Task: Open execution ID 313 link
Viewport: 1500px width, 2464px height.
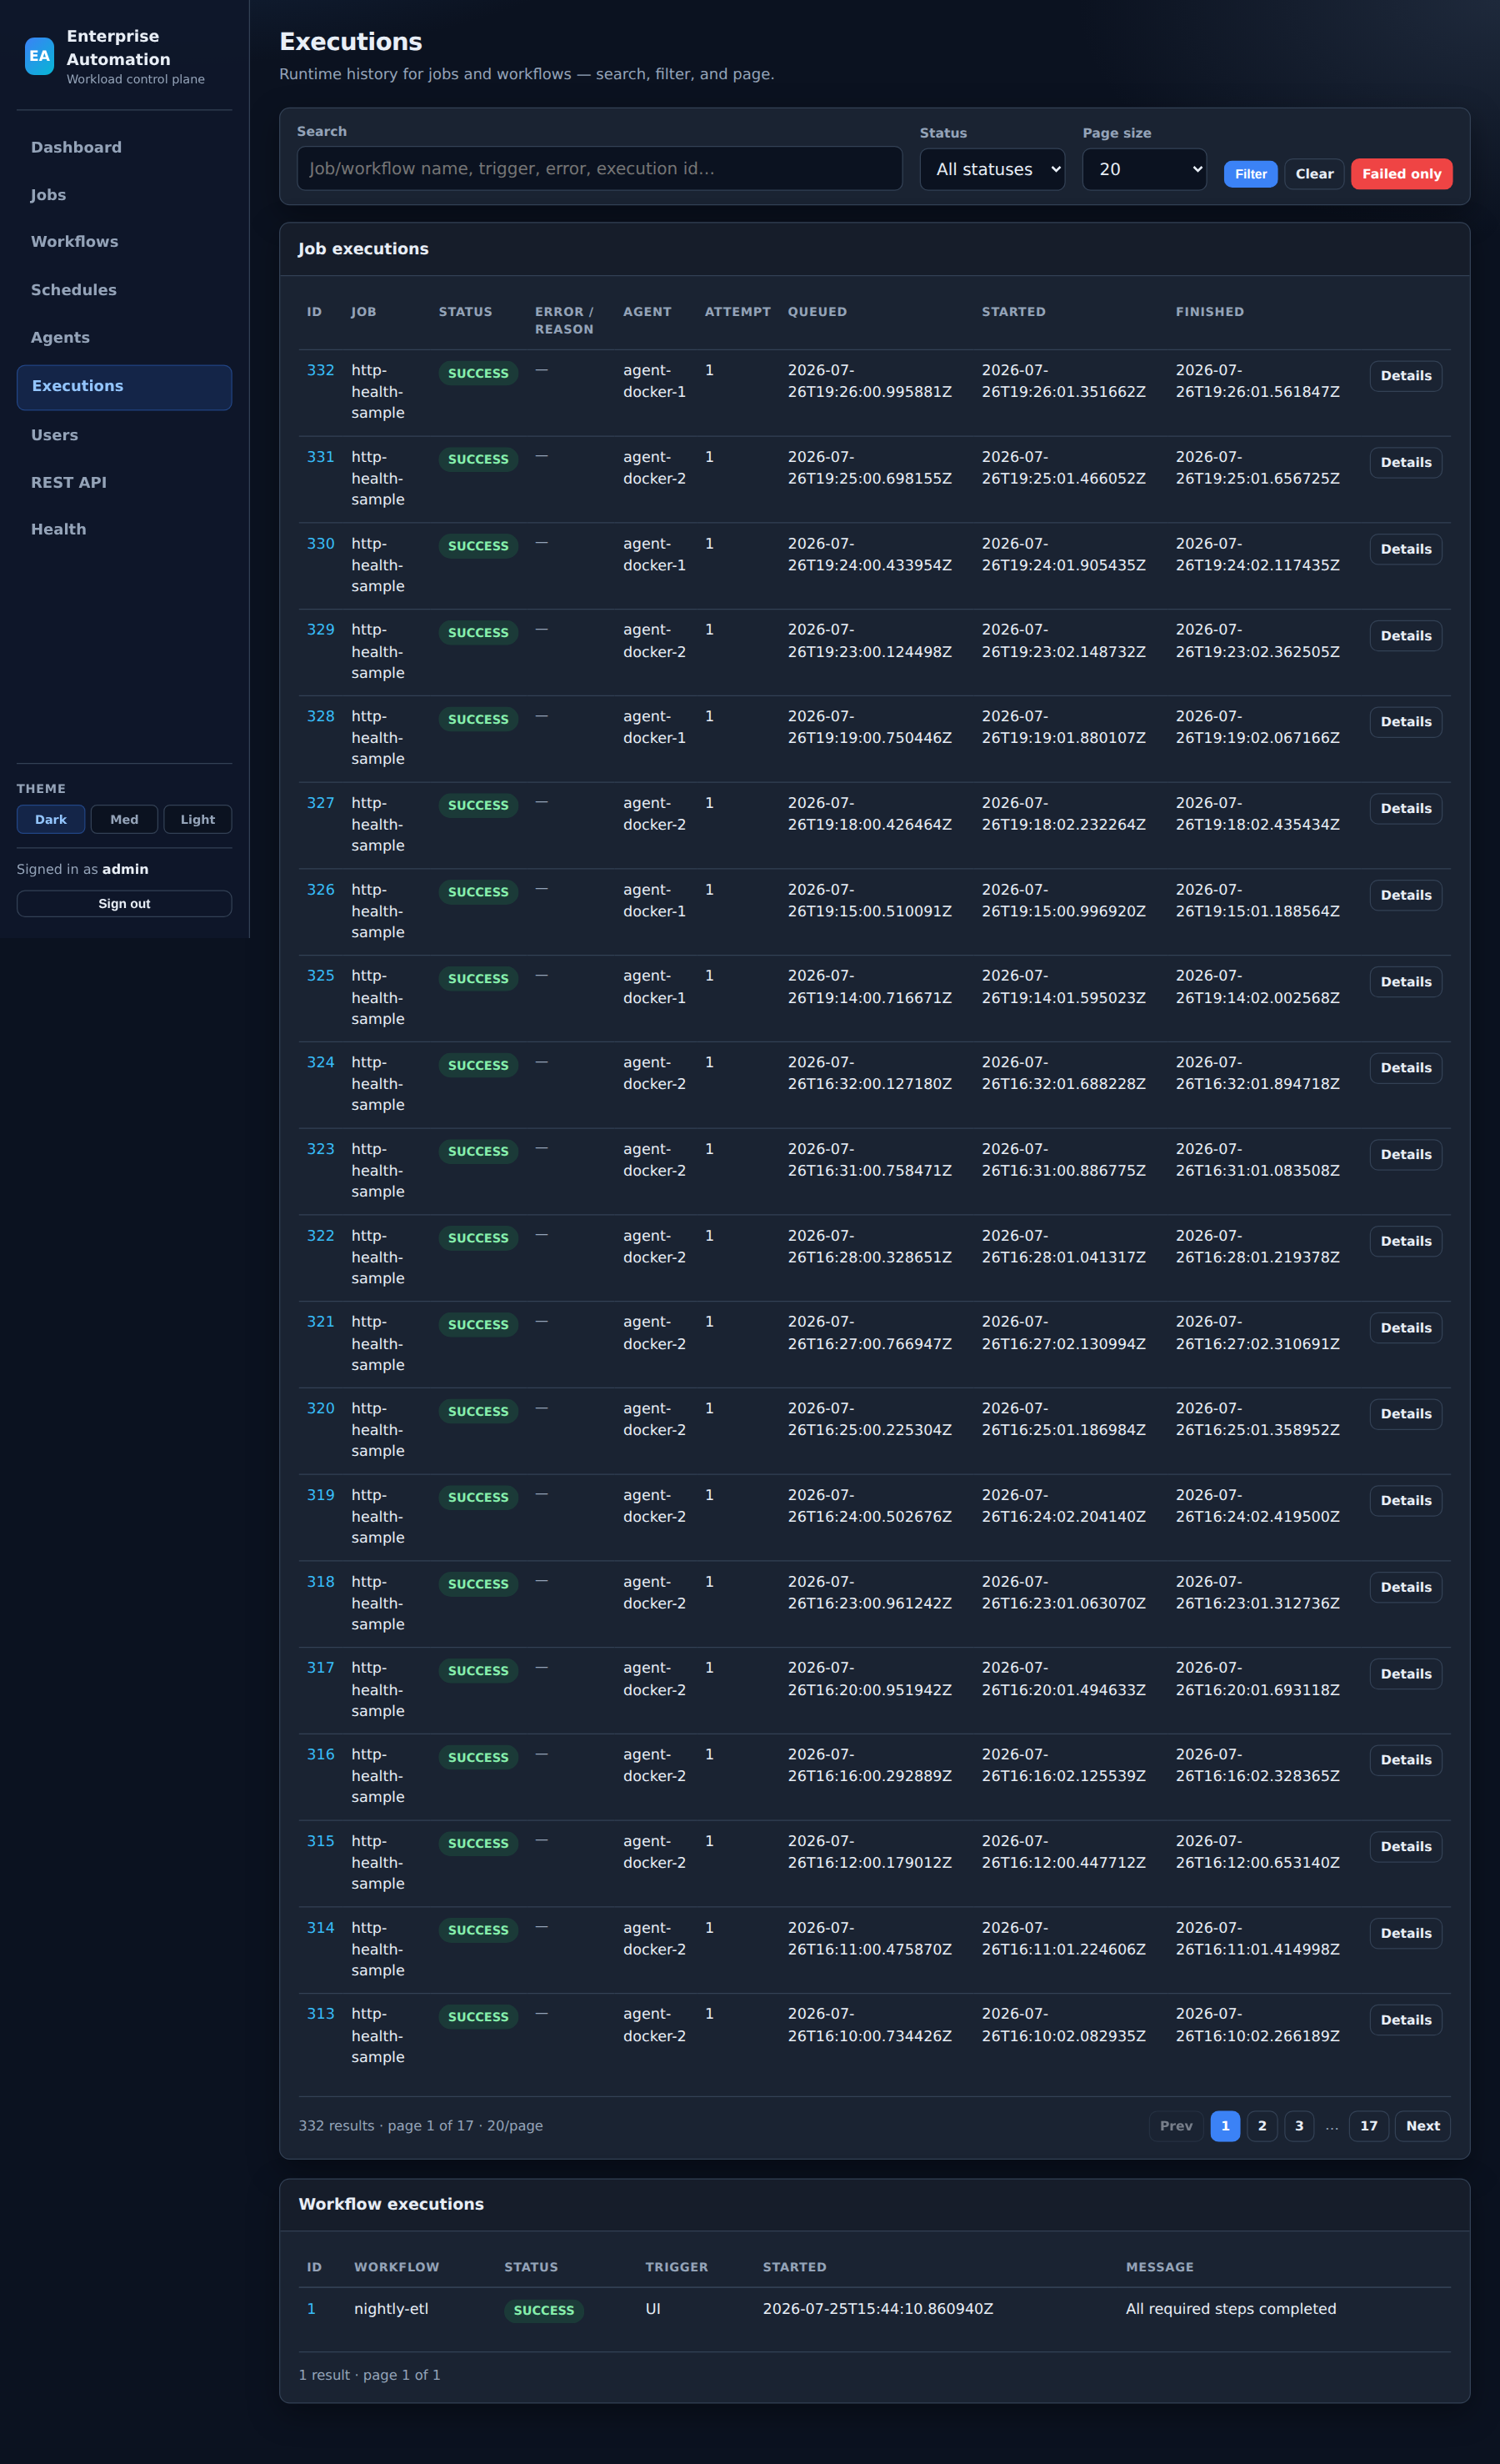Action: click(x=320, y=2013)
